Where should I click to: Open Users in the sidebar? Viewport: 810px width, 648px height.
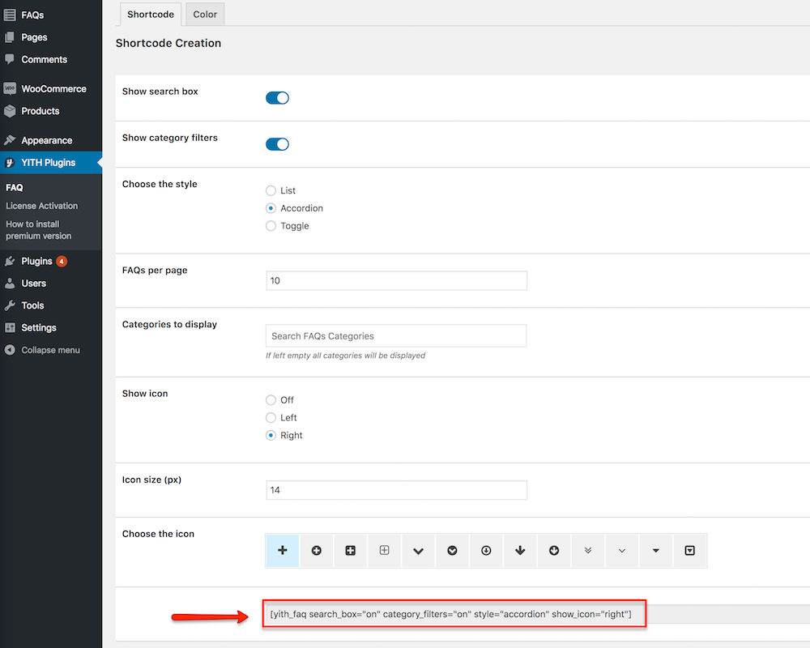tap(33, 283)
